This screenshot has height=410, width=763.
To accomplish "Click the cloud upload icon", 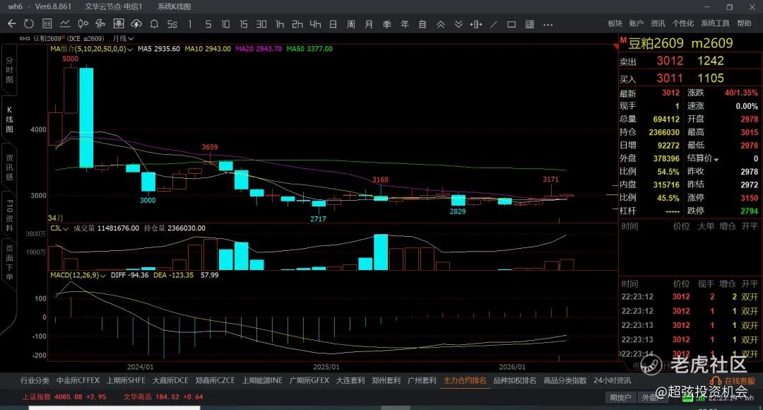I will tap(136, 24).
